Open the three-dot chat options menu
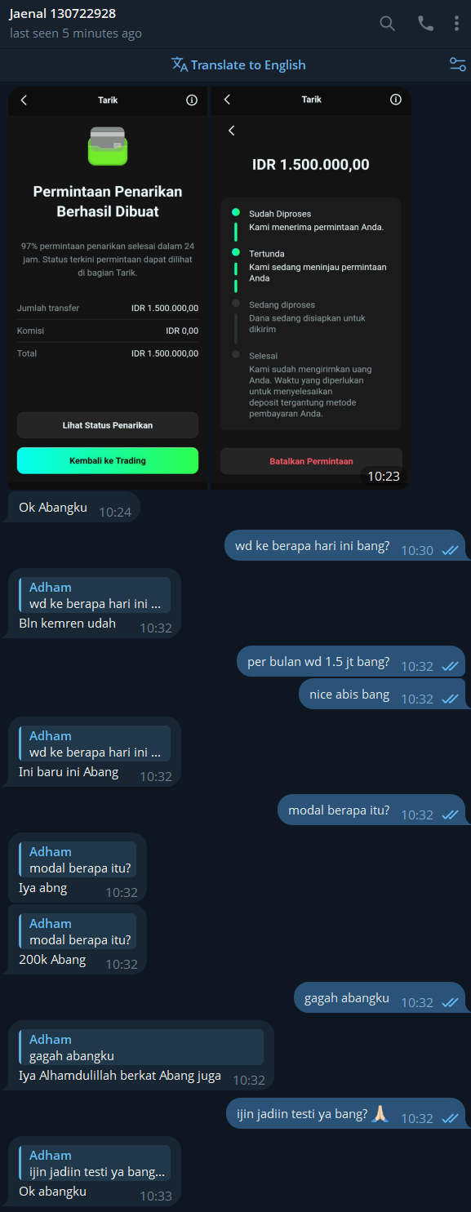Screen dimensions: 471x1212 tap(456, 24)
